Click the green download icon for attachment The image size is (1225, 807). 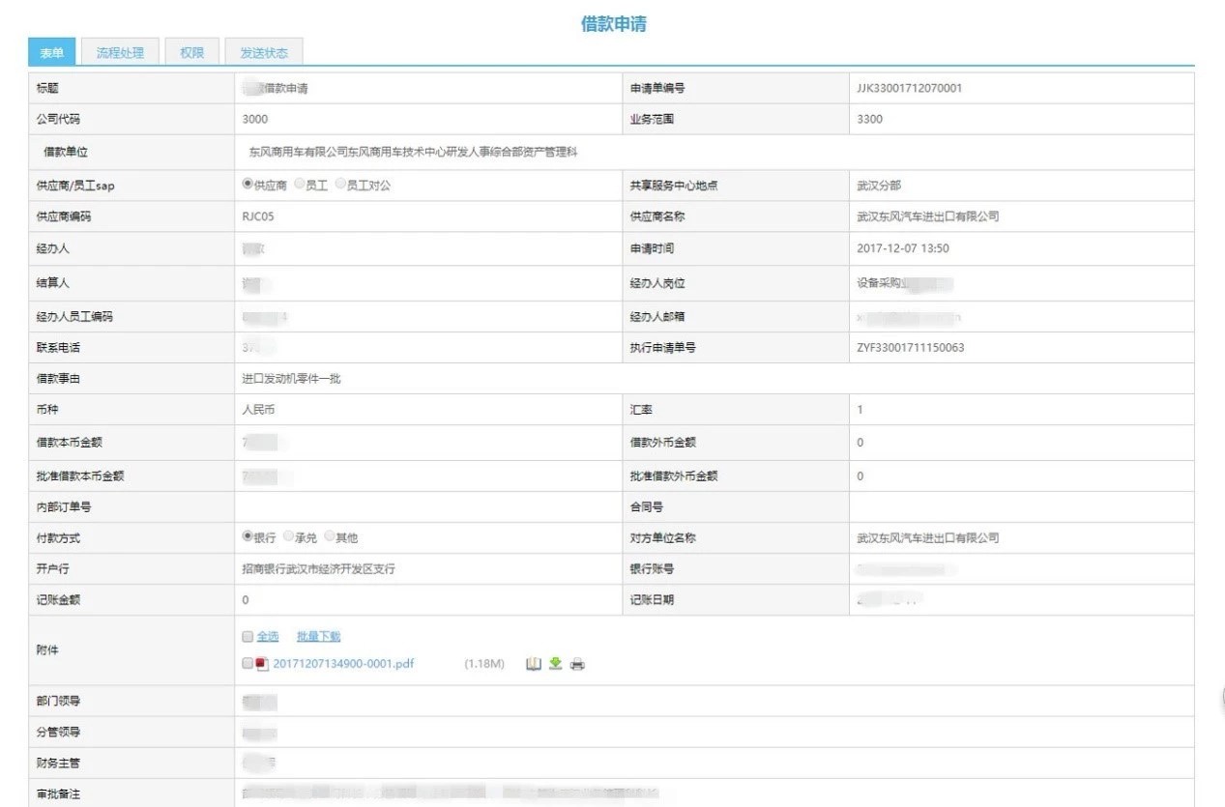pyautogui.click(x=555, y=664)
